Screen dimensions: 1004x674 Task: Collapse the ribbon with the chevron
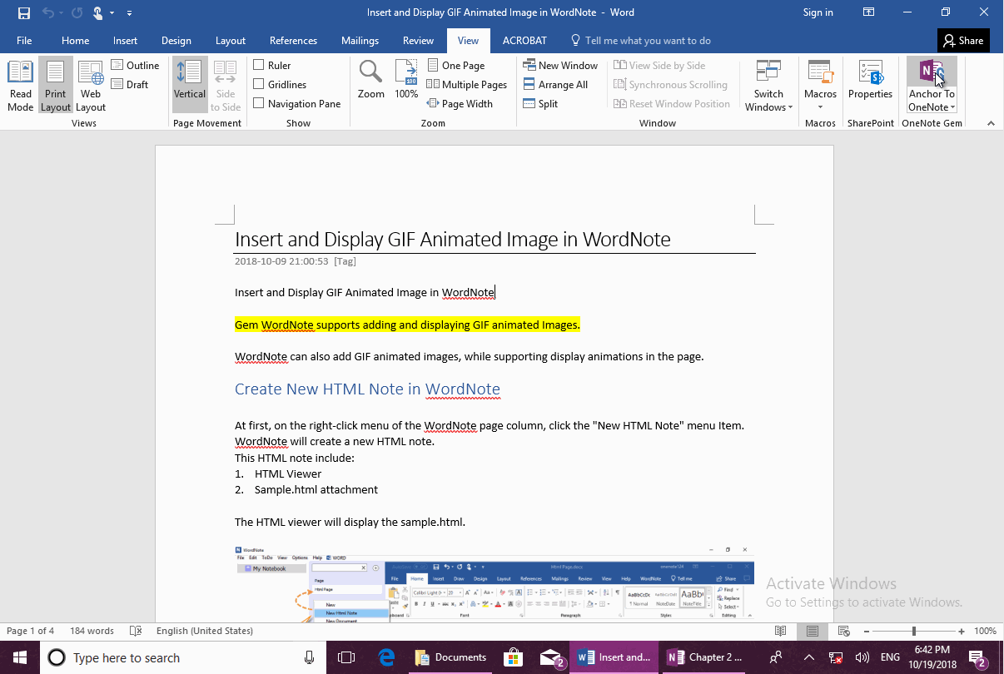click(x=991, y=123)
